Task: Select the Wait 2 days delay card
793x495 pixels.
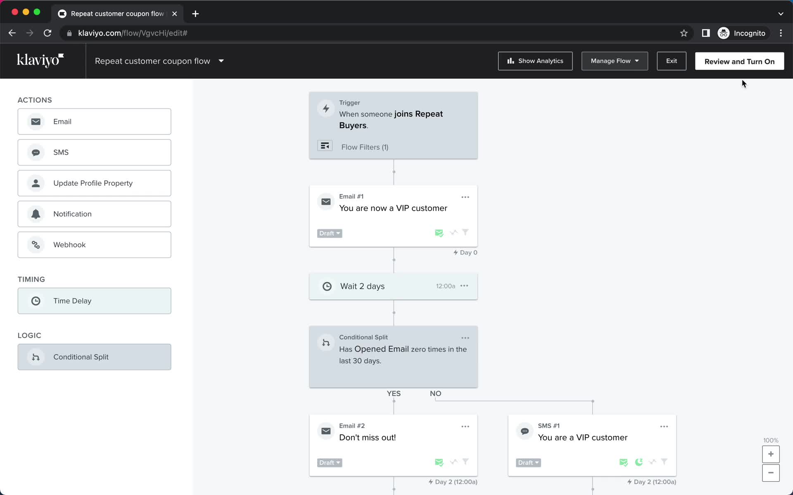Action: (x=393, y=286)
